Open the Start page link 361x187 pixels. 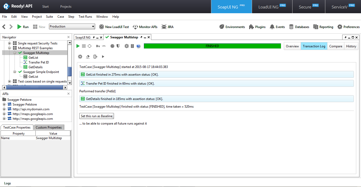point(45,7)
